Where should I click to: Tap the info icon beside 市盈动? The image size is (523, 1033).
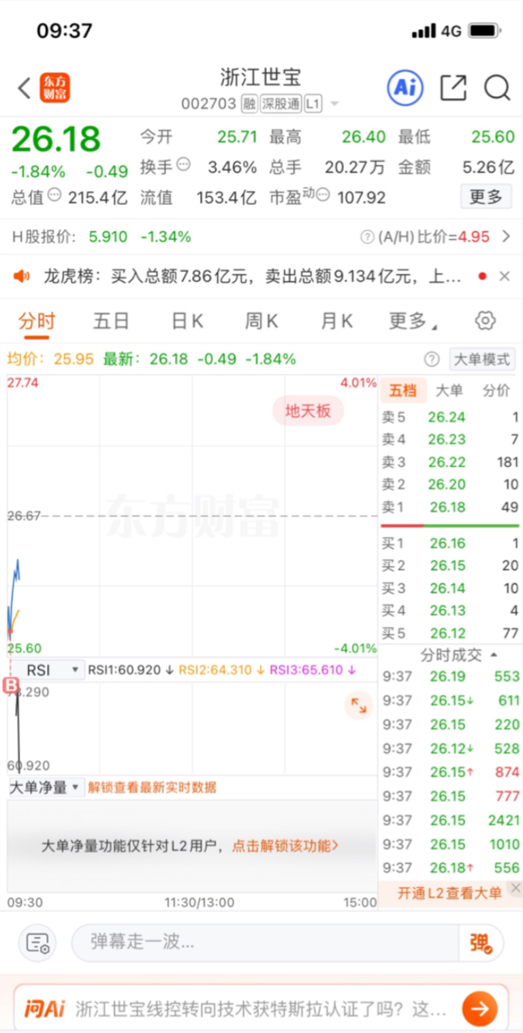pos(323,196)
